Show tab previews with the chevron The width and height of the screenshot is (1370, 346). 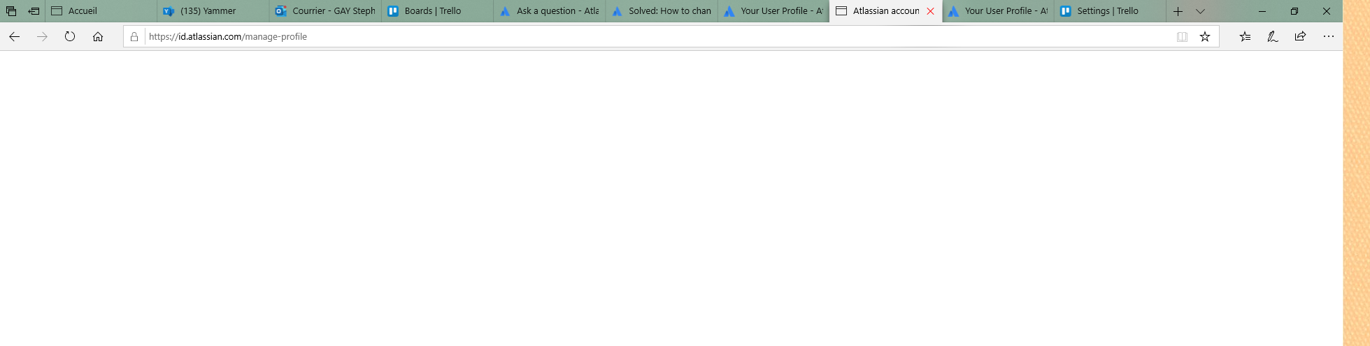[x=1200, y=11]
